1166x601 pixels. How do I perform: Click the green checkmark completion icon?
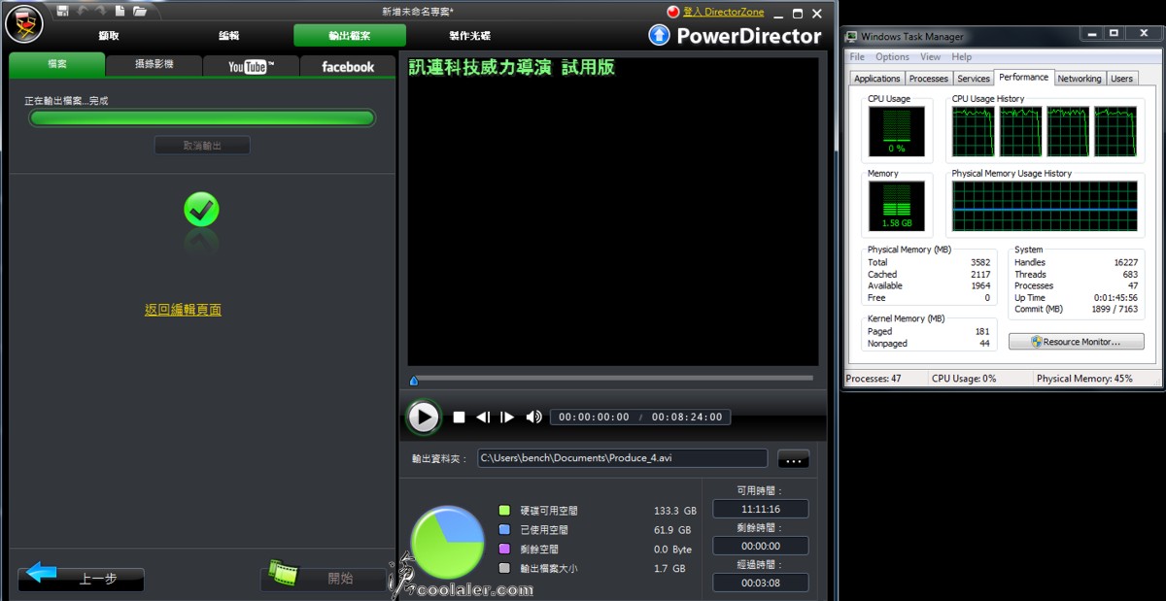pyautogui.click(x=201, y=209)
